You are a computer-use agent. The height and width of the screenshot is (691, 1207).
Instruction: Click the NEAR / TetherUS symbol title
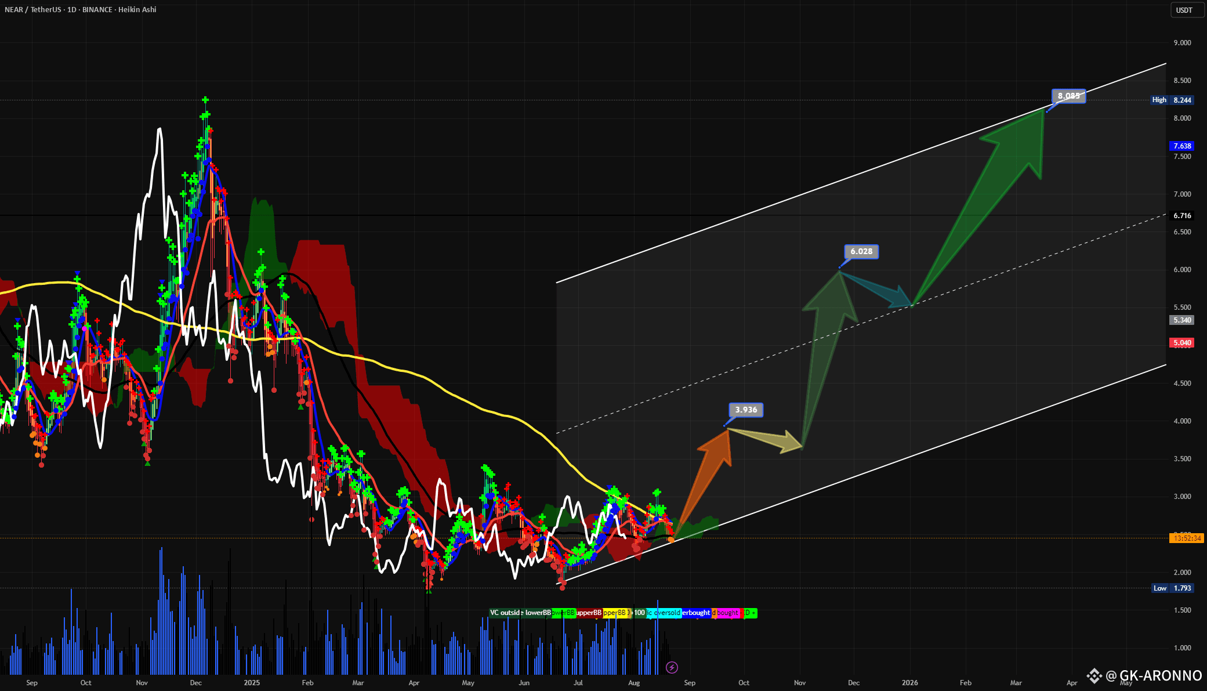(32, 10)
